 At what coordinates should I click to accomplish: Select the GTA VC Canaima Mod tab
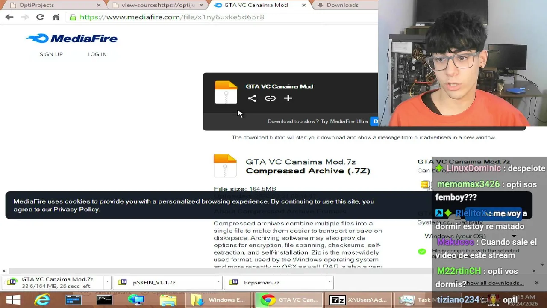[x=256, y=5]
